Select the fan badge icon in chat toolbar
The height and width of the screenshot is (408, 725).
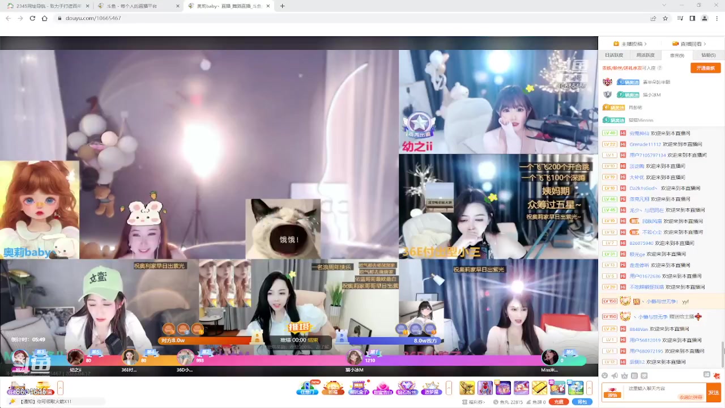click(x=634, y=375)
